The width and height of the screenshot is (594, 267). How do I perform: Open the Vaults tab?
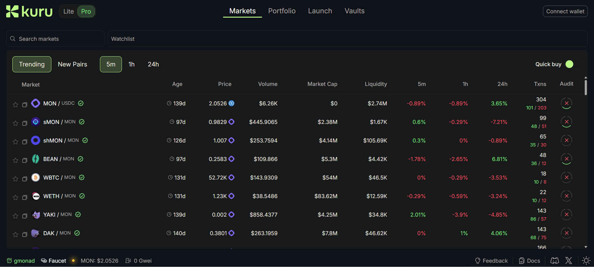click(355, 11)
